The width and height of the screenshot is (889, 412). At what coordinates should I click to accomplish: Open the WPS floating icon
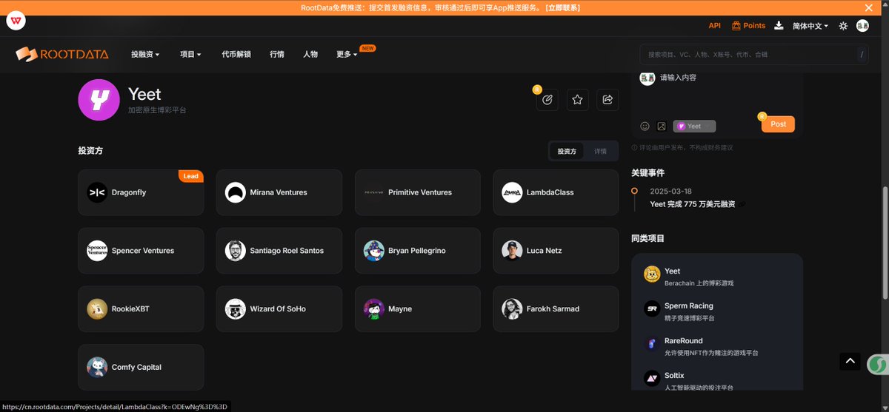(x=16, y=20)
